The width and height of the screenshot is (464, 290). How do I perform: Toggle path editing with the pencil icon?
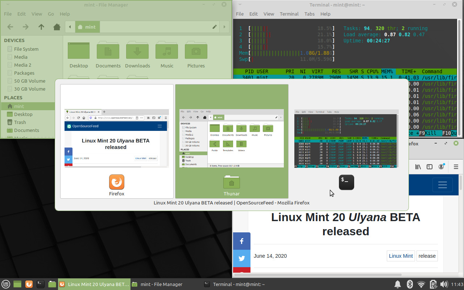pyautogui.click(x=214, y=27)
